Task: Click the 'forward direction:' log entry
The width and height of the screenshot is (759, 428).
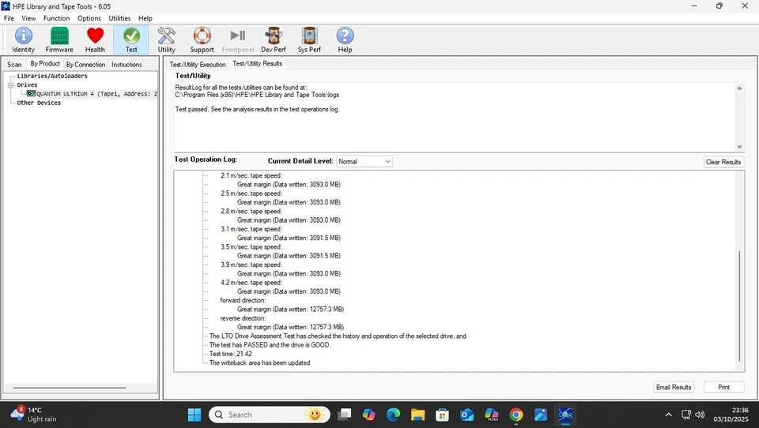Action: 243,300
